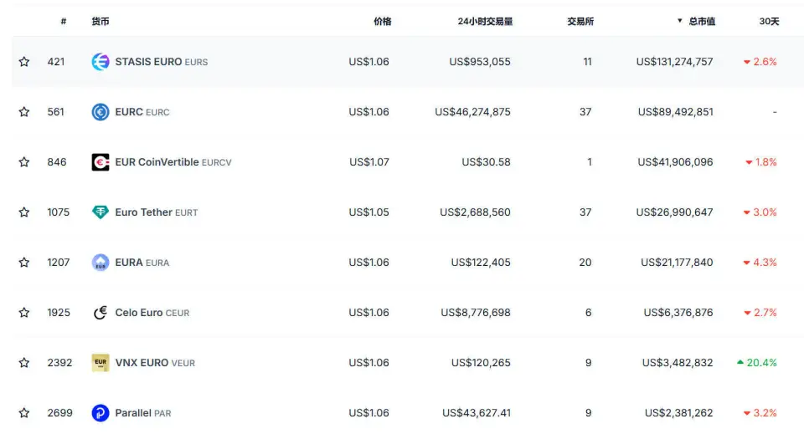Click the EURA coin logo icon
Viewport: 804px width, 434px height.
click(100, 263)
